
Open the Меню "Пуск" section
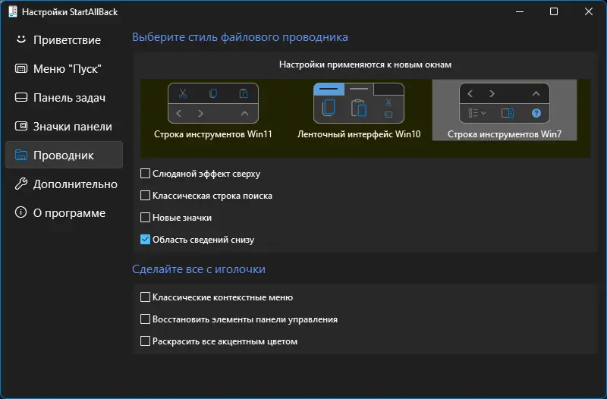tap(64, 69)
